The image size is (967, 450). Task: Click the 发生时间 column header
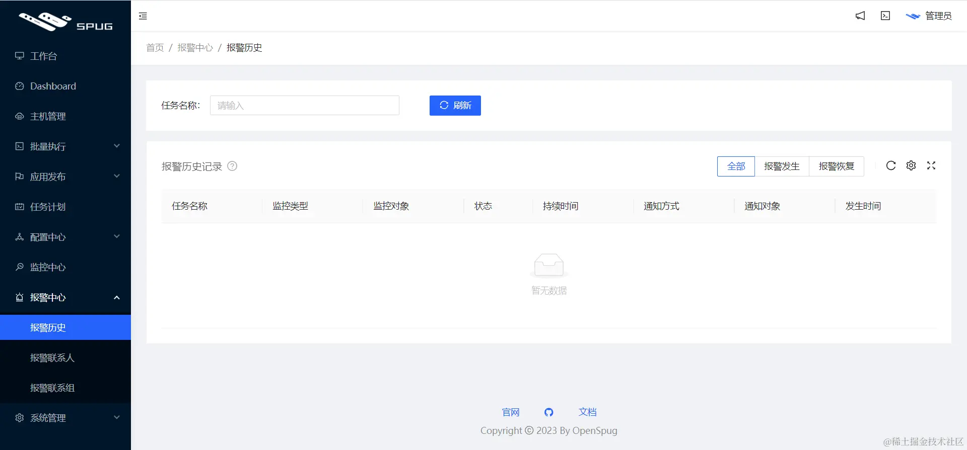point(863,206)
